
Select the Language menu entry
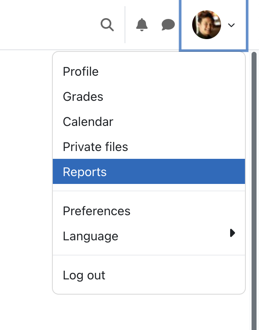tap(149, 236)
